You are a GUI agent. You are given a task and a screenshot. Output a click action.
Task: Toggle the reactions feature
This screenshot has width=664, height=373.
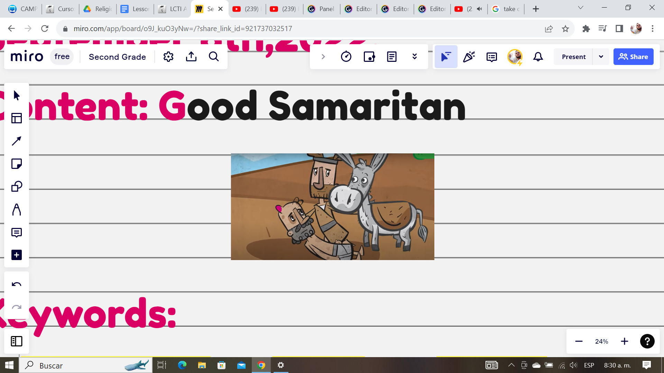click(469, 57)
